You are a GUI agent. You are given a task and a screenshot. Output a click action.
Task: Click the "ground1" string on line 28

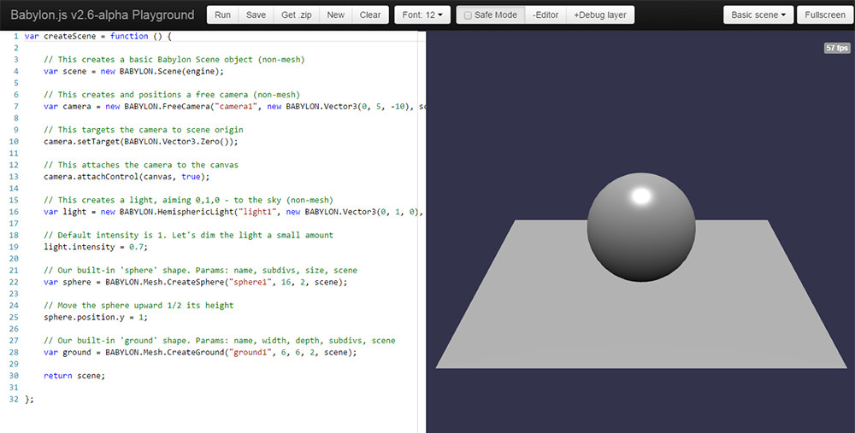pyautogui.click(x=250, y=353)
